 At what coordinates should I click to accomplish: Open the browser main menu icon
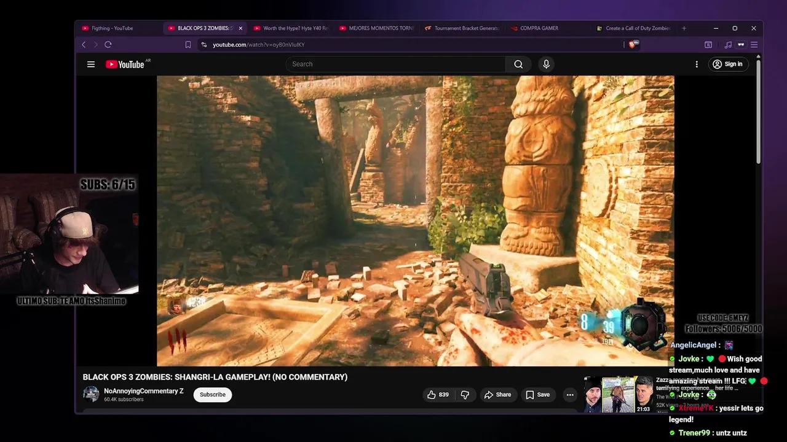(x=754, y=44)
